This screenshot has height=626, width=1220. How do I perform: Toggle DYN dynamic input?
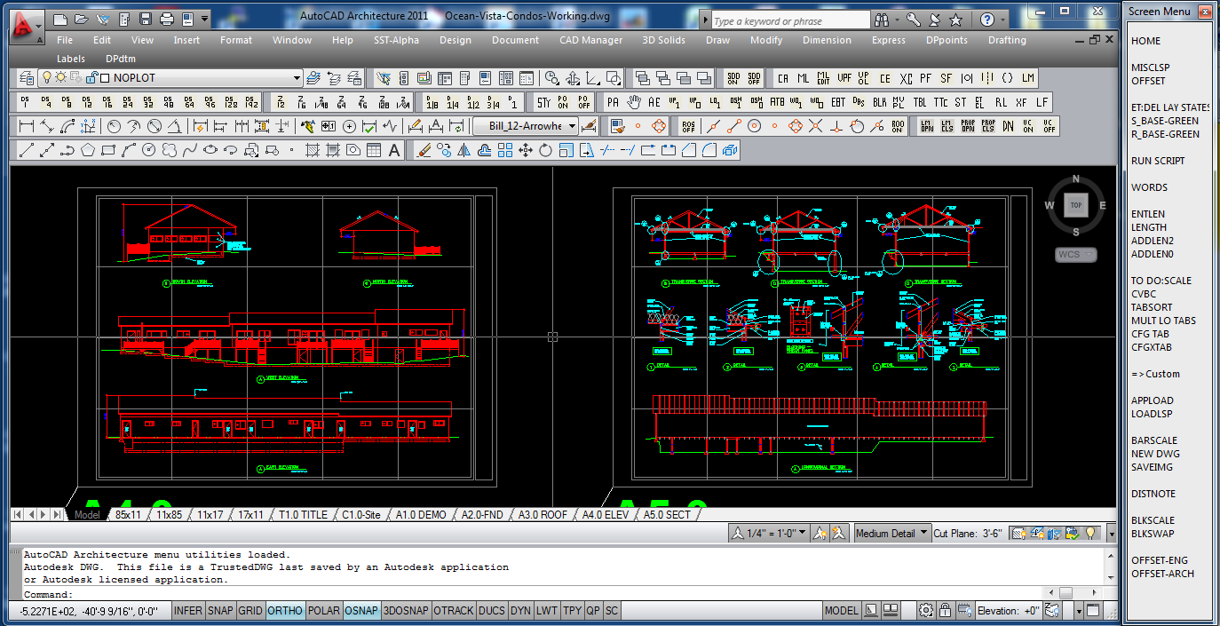(520, 611)
